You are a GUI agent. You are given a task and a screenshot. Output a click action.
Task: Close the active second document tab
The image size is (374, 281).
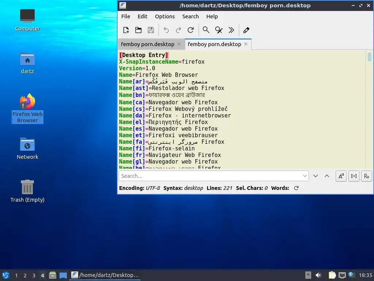point(246,44)
